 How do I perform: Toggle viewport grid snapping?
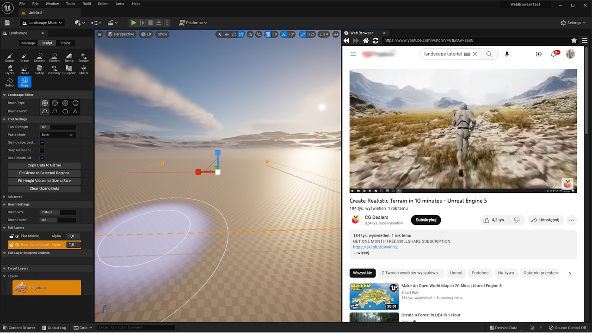pyautogui.click(x=268, y=34)
